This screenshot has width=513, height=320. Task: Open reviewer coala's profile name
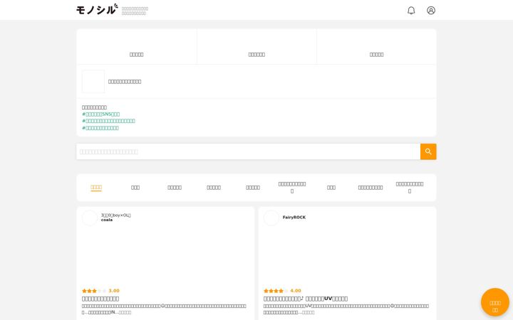[x=107, y=220]
